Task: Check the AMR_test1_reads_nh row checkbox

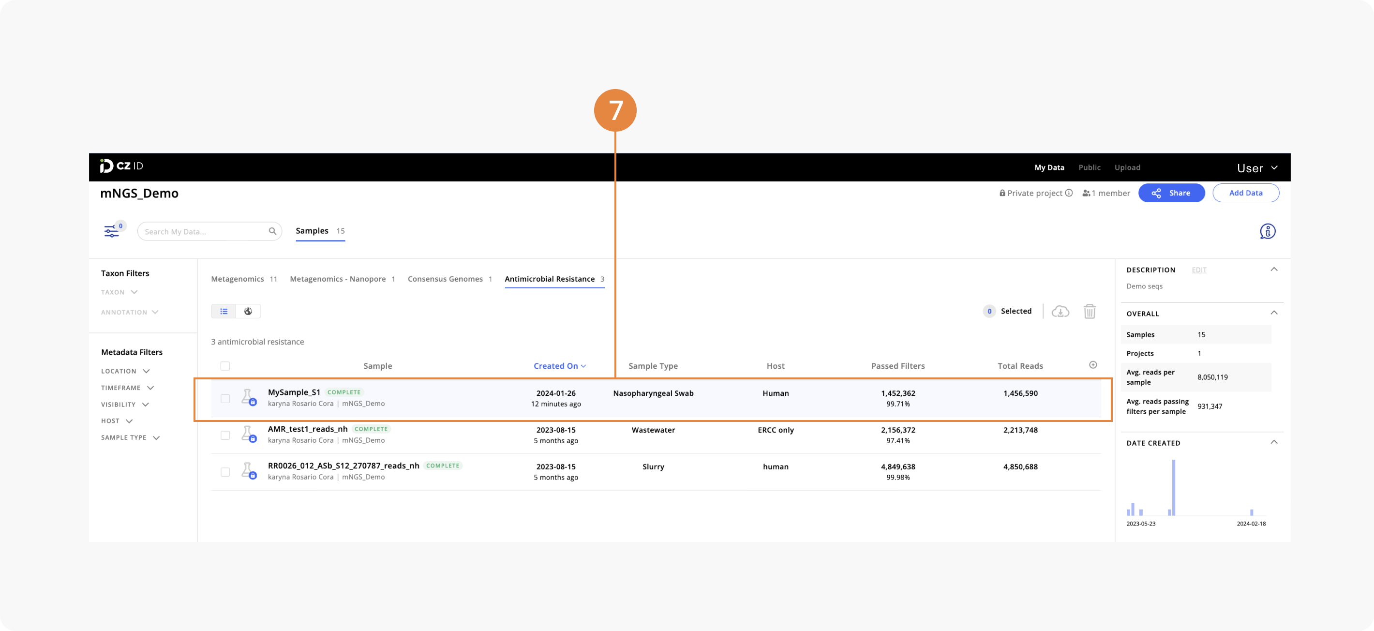Action: click(225, 435)
